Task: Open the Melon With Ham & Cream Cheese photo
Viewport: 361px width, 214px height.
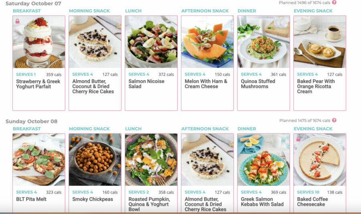Action: (207, 42)
